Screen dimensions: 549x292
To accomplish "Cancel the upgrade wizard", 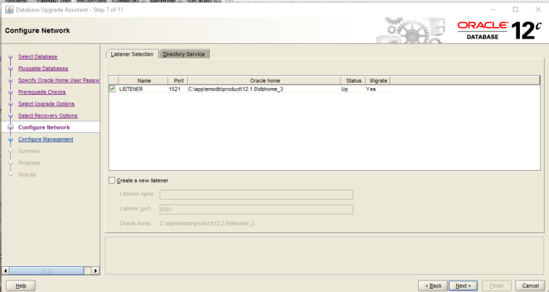I will [530, 286].
